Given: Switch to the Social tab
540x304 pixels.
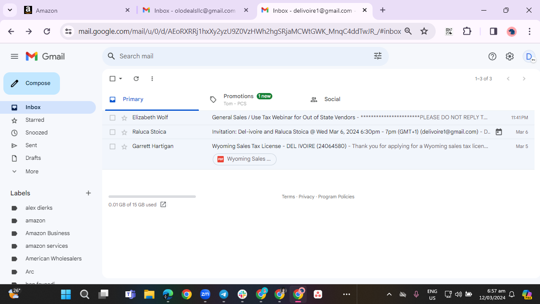Looking at the screenshot, I should pyautogui.click(x=353, y=99).
